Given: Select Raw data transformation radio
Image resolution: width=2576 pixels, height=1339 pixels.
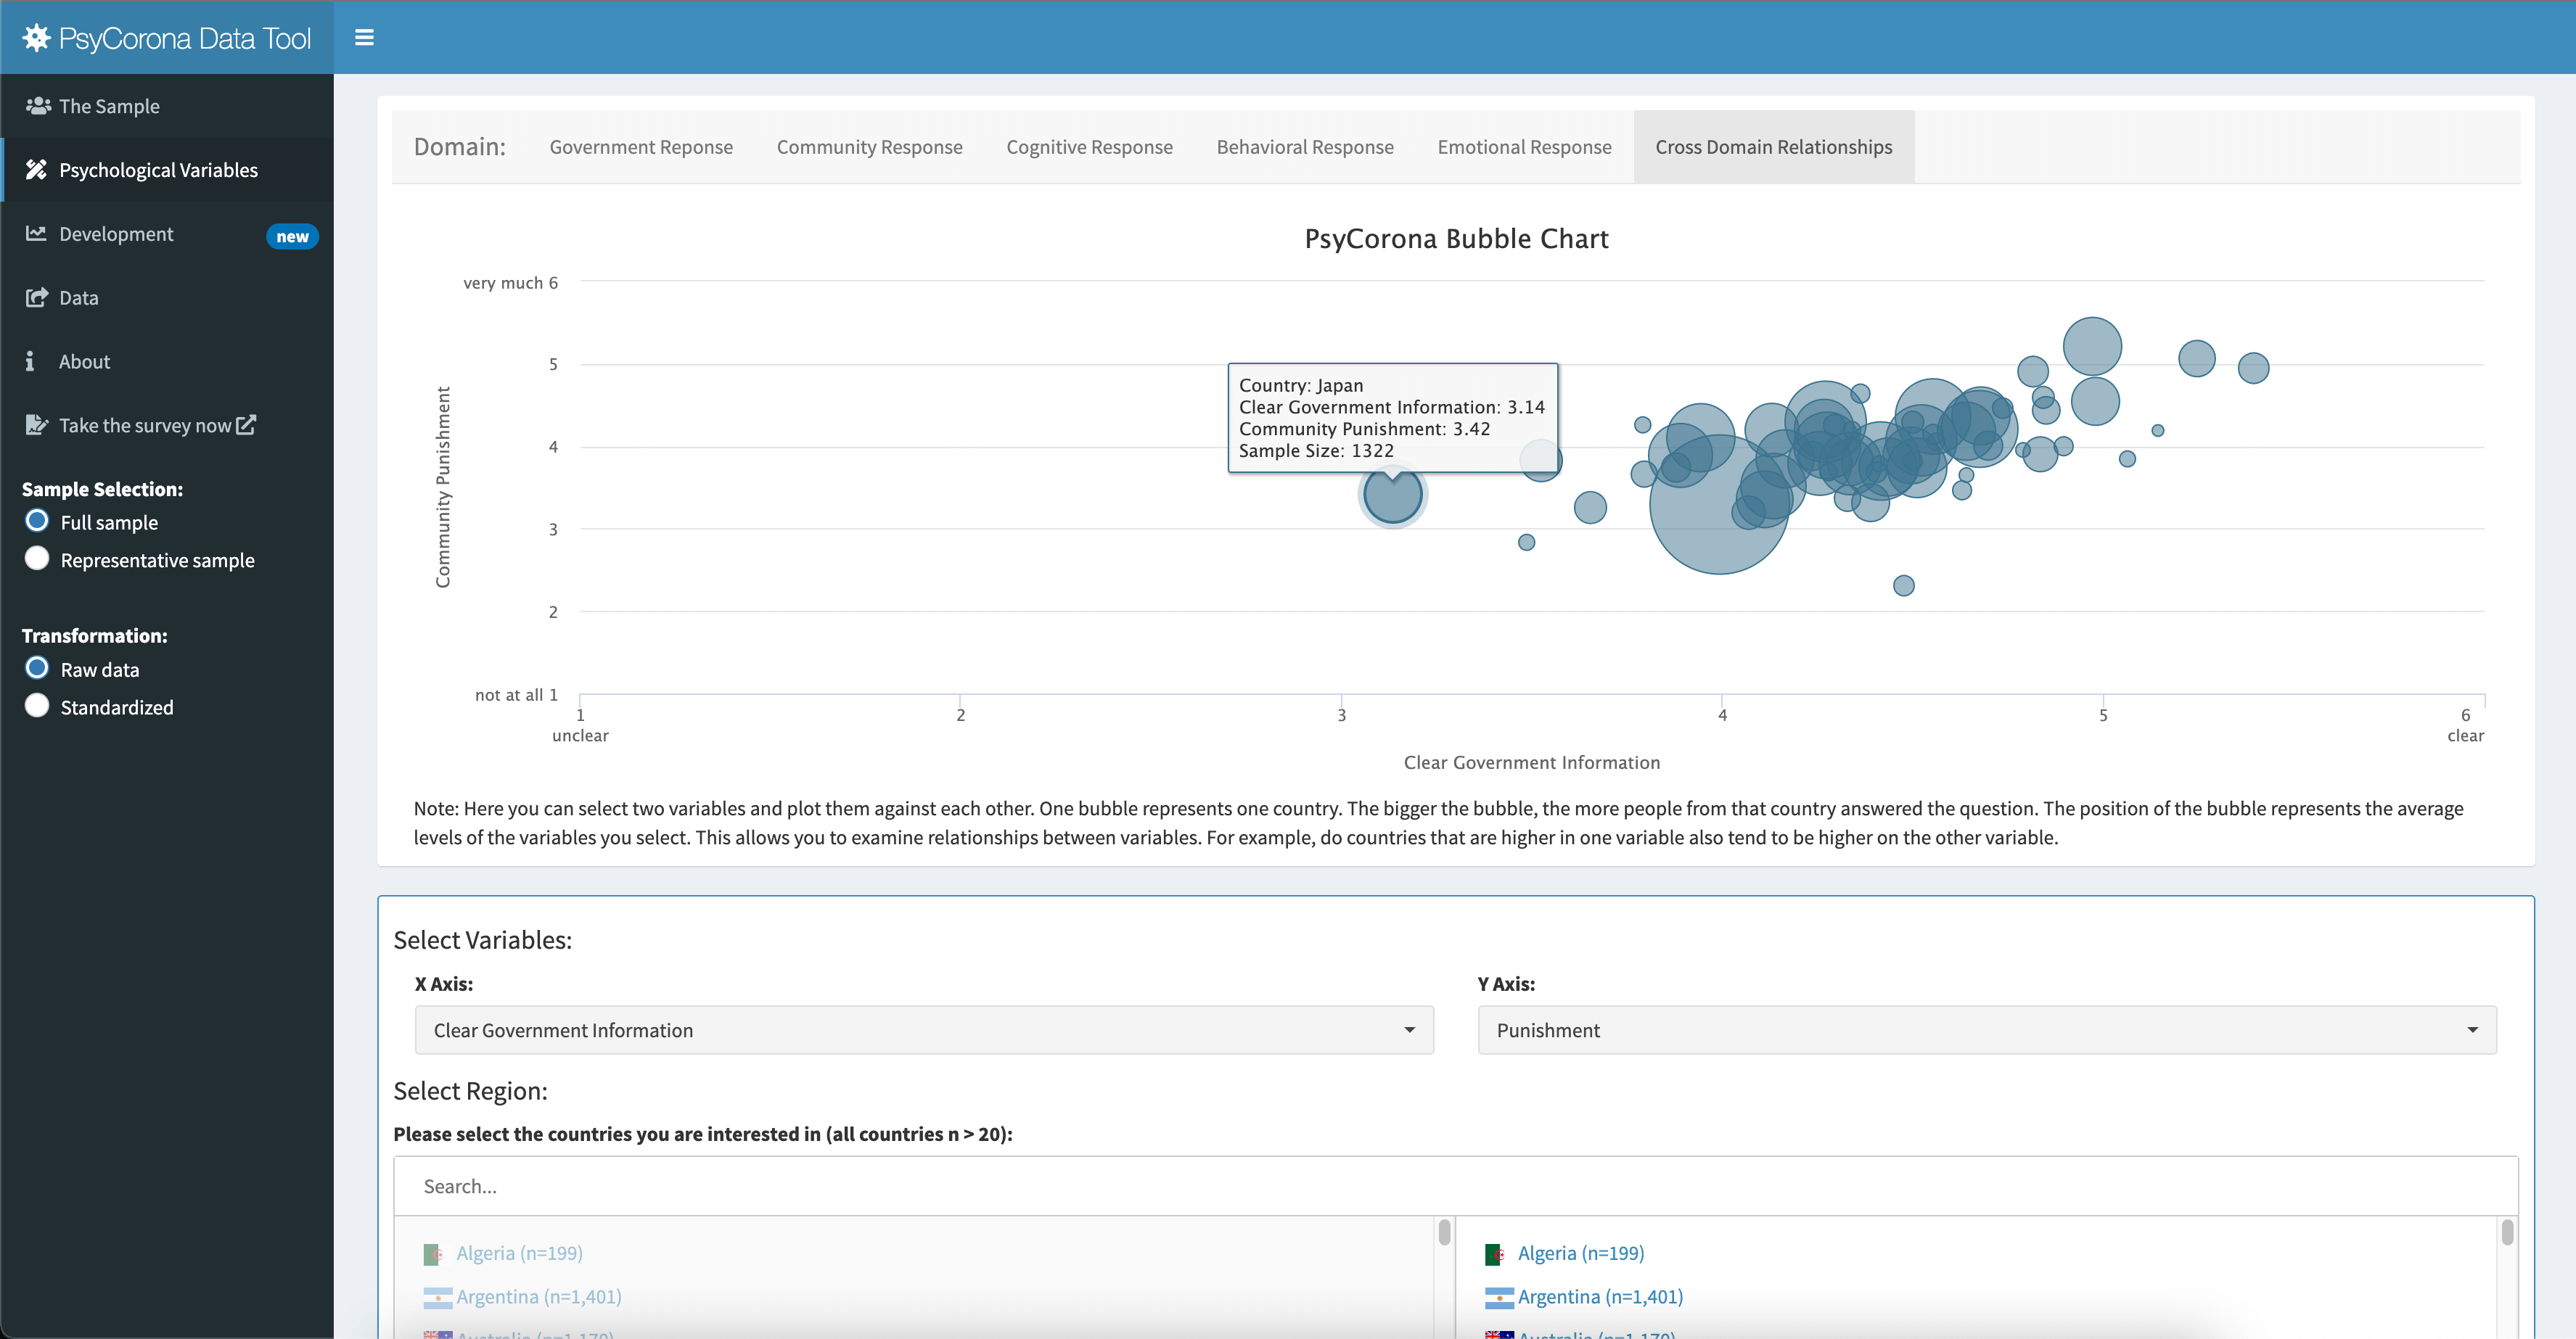Looking at the screenshot, I should coord(37,667).
